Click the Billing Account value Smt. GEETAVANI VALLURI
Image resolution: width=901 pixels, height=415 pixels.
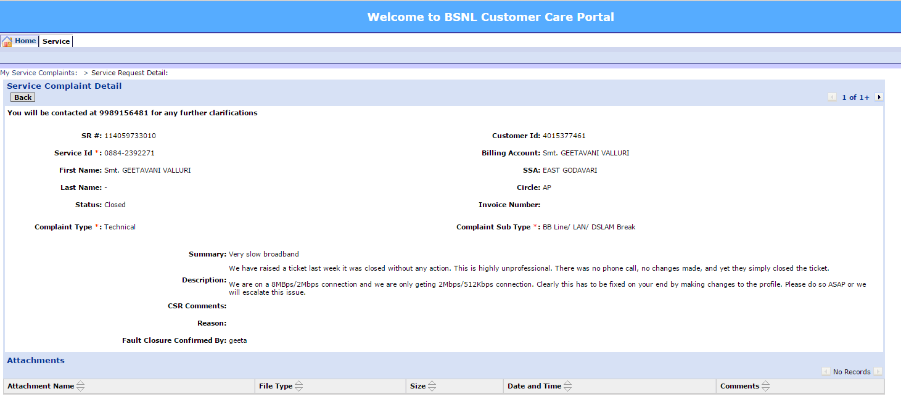coord(586,153)
